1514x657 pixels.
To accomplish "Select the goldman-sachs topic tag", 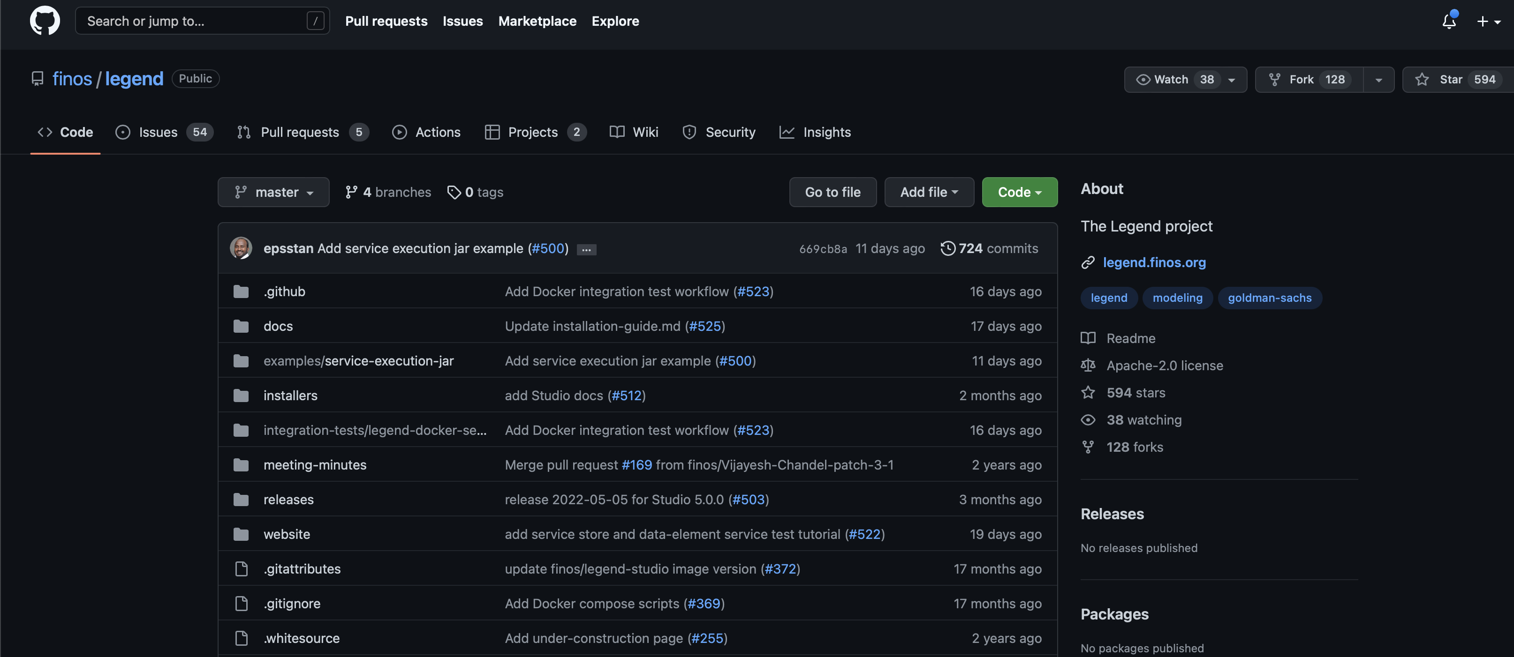I will click(1270, 298).
